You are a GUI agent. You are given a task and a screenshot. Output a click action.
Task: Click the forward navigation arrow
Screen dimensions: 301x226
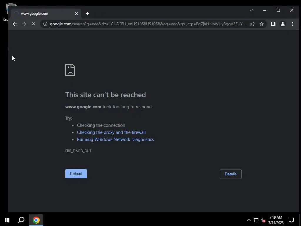coord(24,24)
